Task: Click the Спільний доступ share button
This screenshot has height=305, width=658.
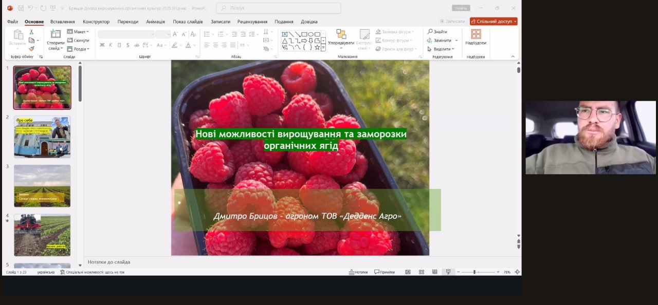Action: coord(493,22)
